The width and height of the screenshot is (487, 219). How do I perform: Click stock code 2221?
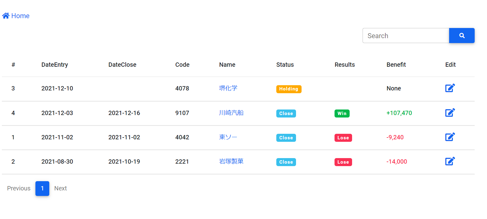pos(182,161)
